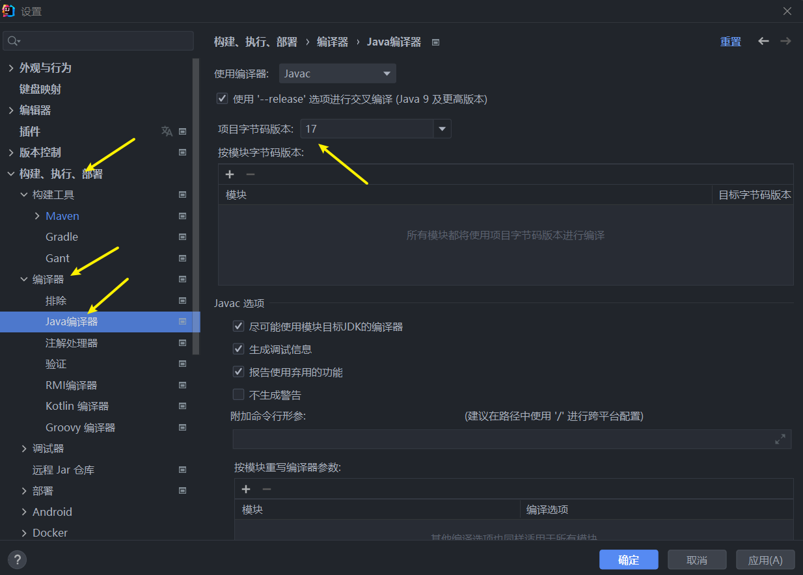Click the expand icon in command-line arguments field
803x575 pixels.
(780, 439)
